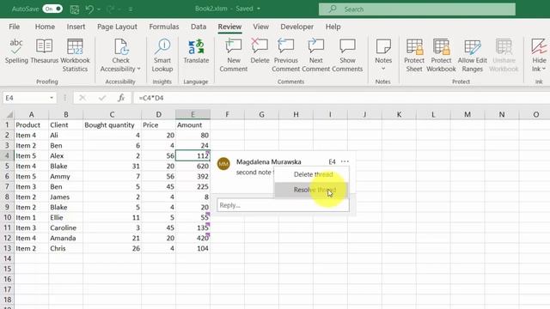This screenshot has height=309, width=550.
Task: Select the Client header cell
Action: click(x=65, y=125)
